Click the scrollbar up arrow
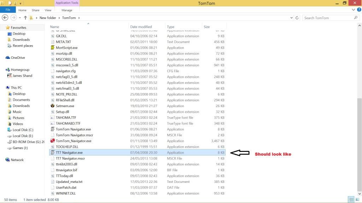Screen dimensions: 362x203 (x=359, y=25)
